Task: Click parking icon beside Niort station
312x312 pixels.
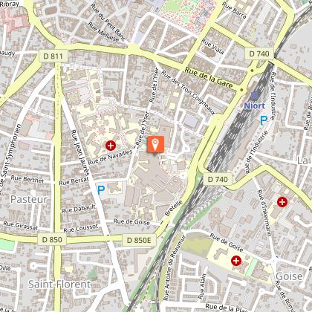Action: point(264,120)
